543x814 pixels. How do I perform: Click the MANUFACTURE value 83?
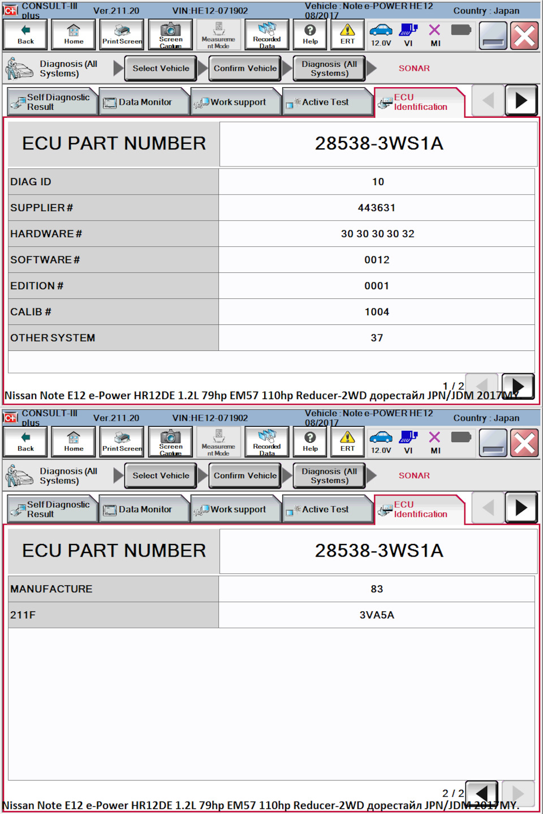(x=377, y=589)
